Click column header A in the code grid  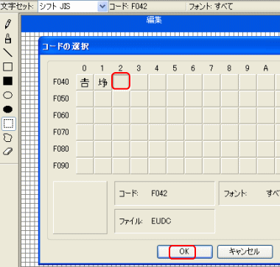265,68
